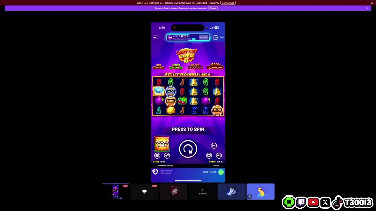The width and height of the screenshot is (376, 211).
Task: Click the green Add Funds plus button
Action: point(221,172)
